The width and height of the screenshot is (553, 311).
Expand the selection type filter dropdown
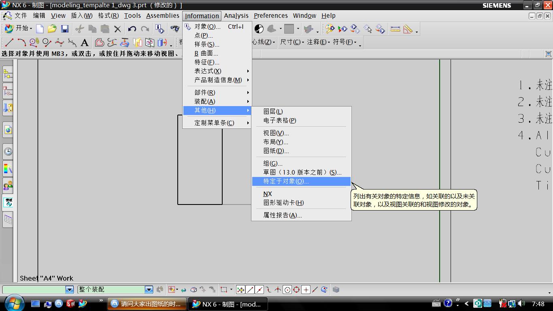point(70,290)
